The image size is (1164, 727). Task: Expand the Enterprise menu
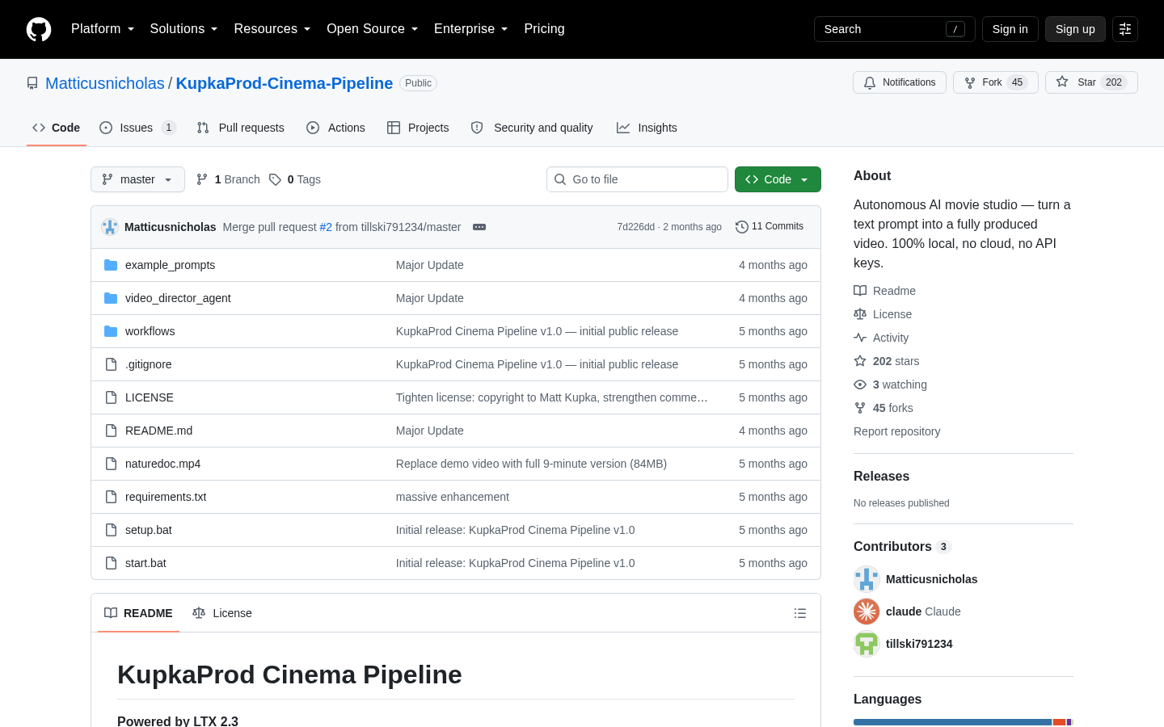tap(471, 29)
